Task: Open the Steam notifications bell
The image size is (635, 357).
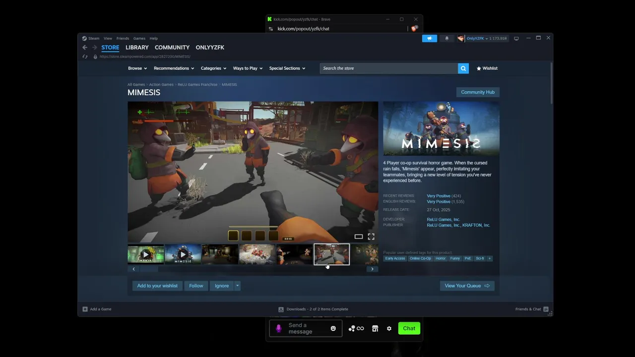Action: [446, 38]
